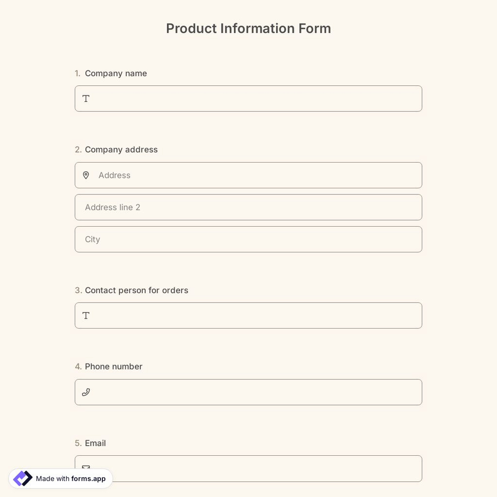The width and height of the screenshot is (497, 497).
Task: Click inside the Address input box
Action: [248, 175]
